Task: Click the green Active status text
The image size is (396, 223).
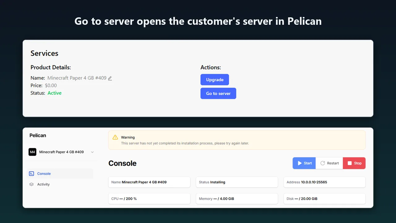Action: 54,93
